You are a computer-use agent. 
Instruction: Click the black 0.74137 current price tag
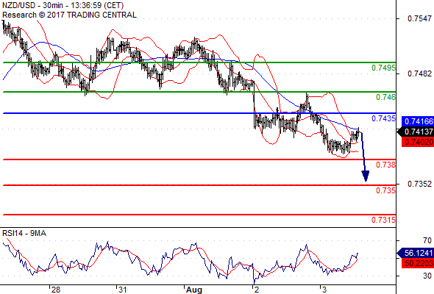pyautogui.click(x=416, y=132)
